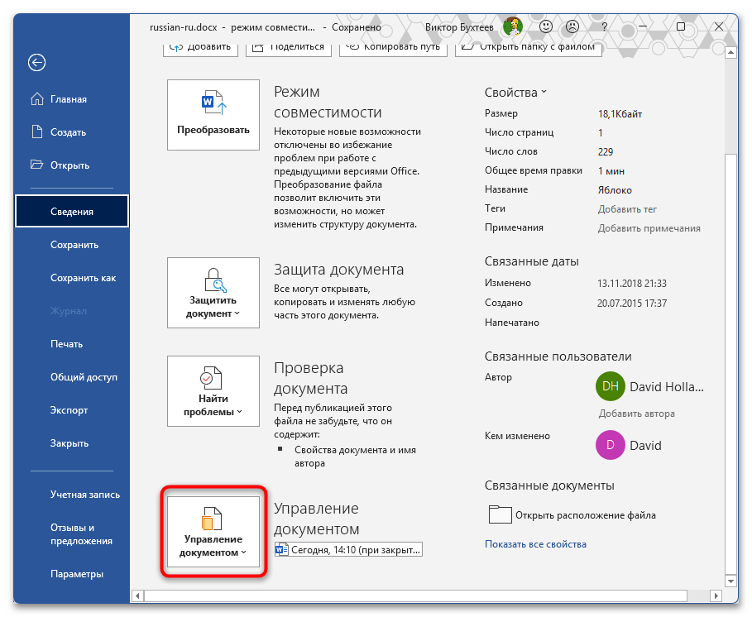The width and height of the screenshot is (752, 617).
Task: Open the Экспорт section in sidebar
Action: pyautogui.click(x=69, y=410)
